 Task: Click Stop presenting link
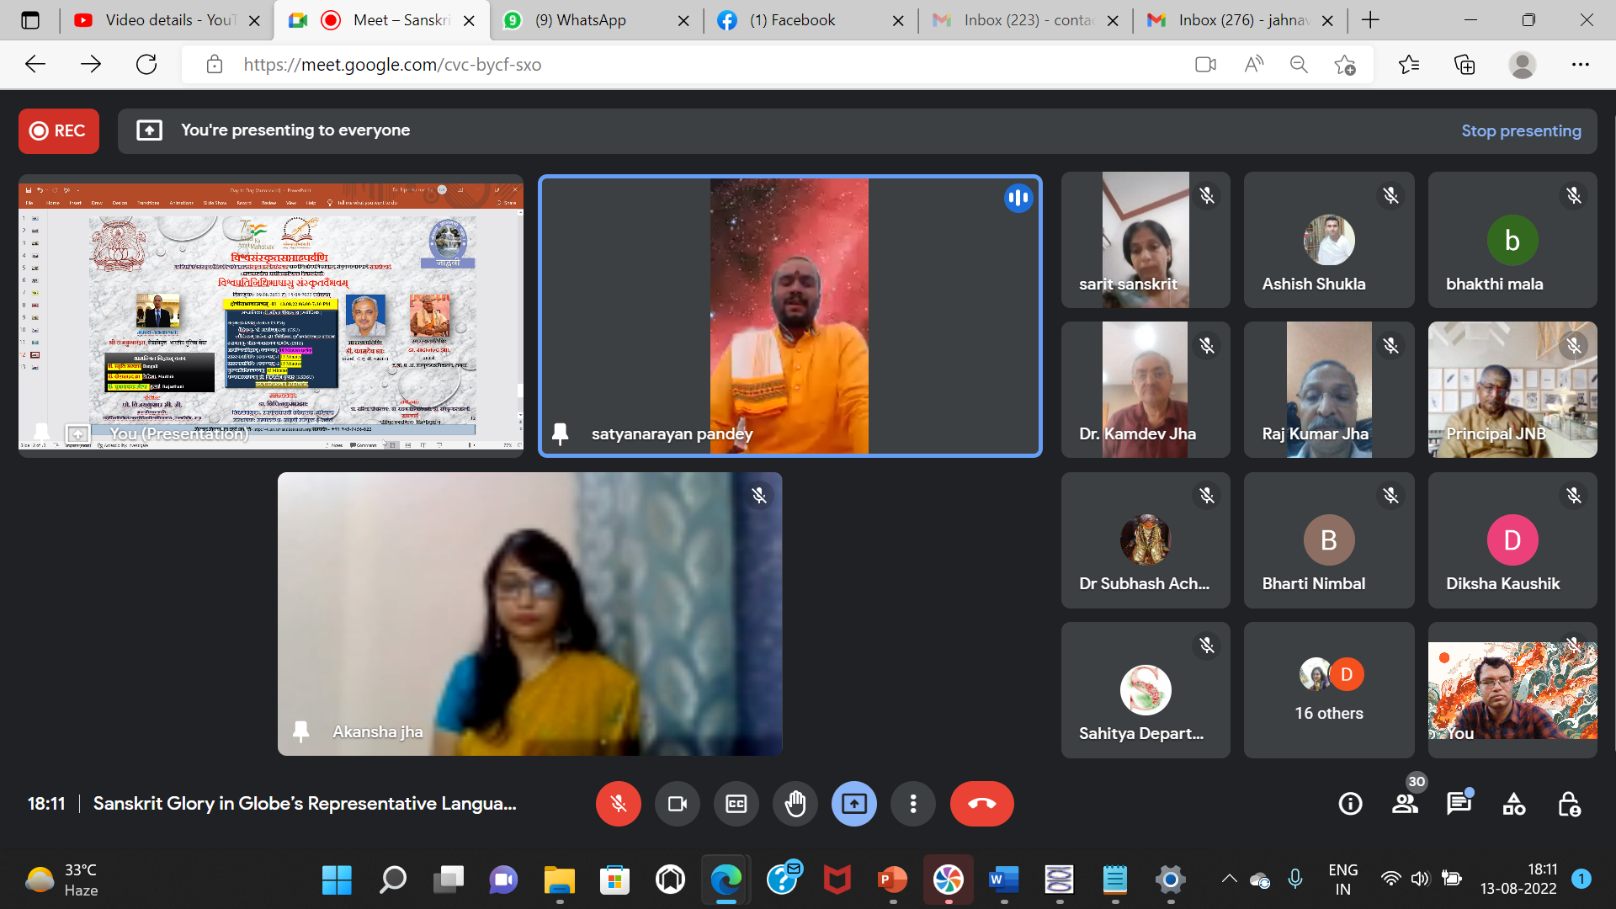pos(1520,130)
